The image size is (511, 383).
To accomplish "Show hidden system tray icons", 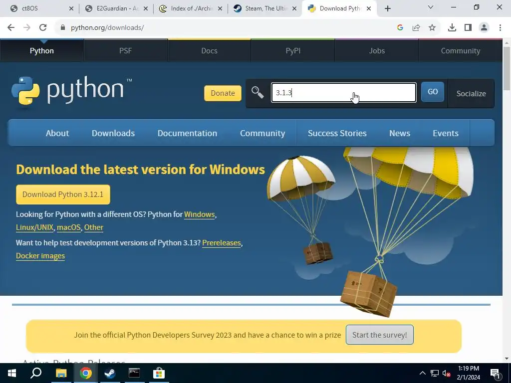I will [422, 373].
